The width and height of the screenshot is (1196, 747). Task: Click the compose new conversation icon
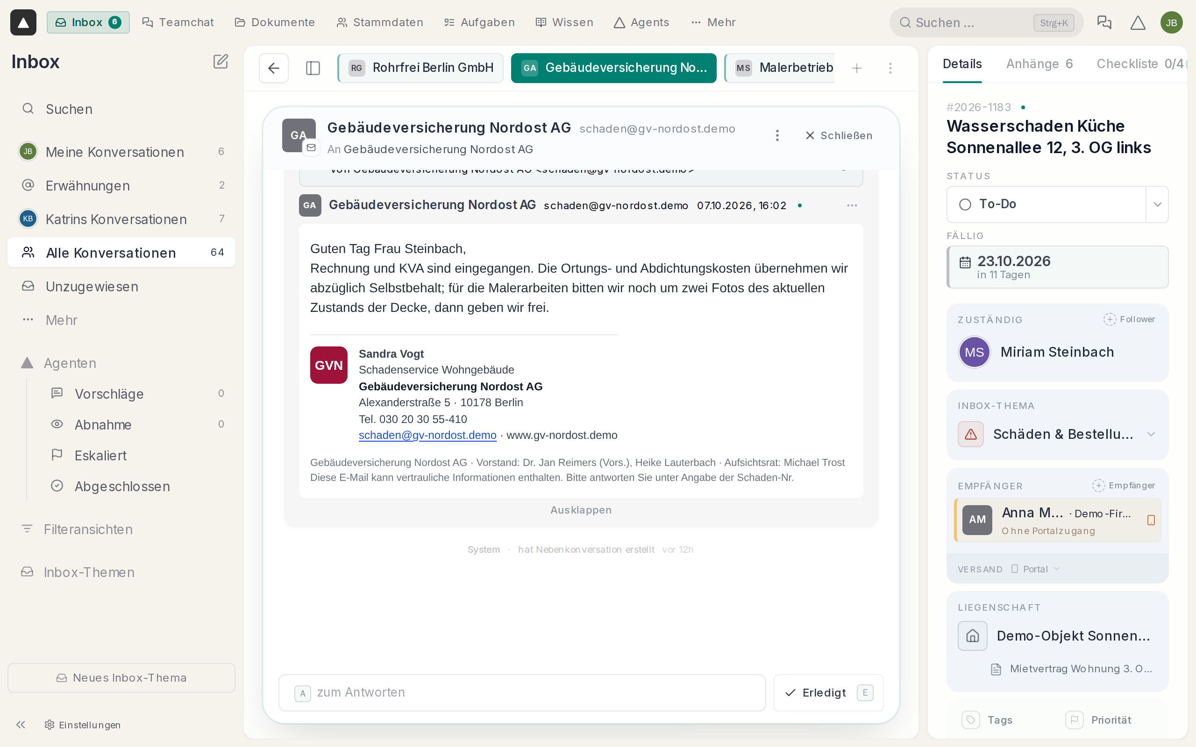pyautogui.click(x=221, y=62)
